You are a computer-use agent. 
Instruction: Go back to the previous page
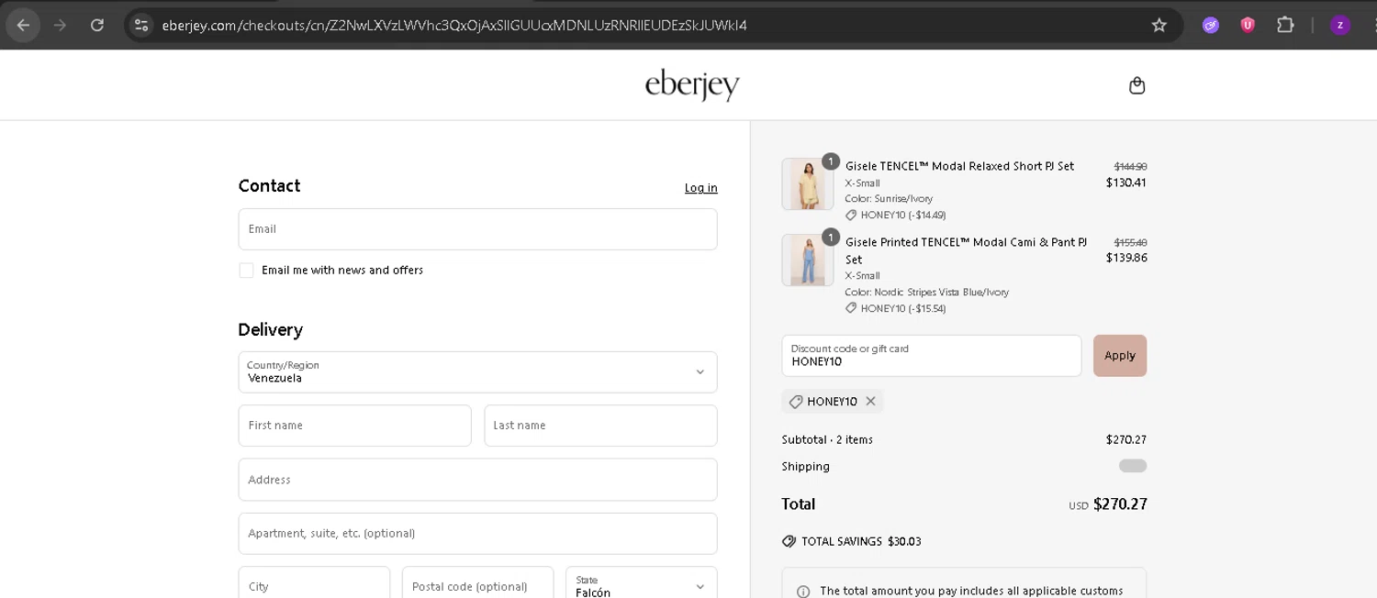[x=23, y=25]
